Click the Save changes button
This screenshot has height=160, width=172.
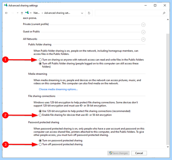[118, 153]
